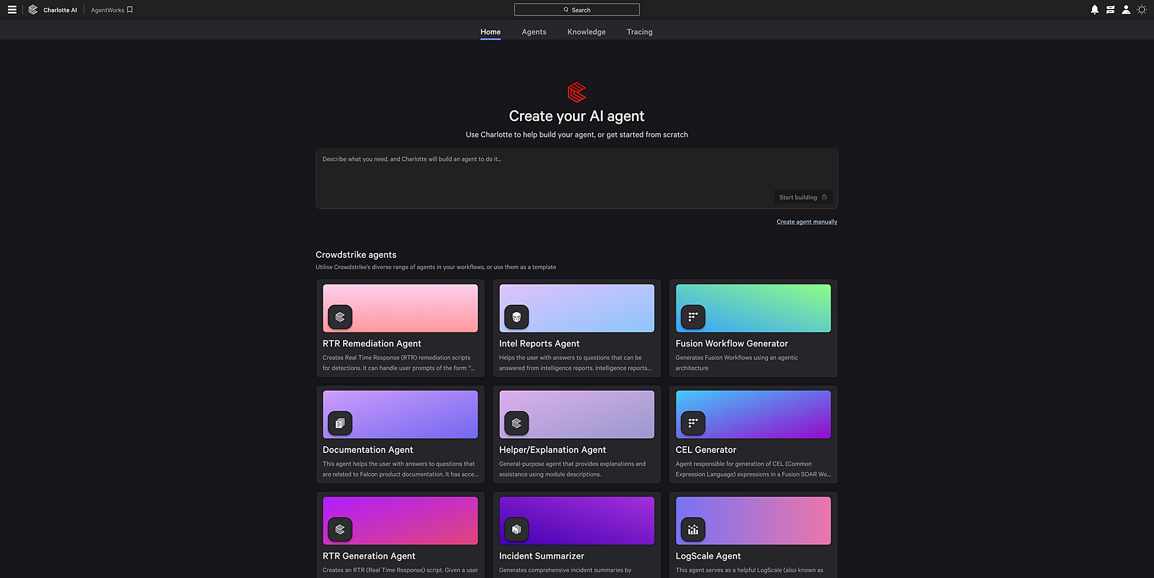Click the Intel Reports Agent skull icon

pyautogui.click(x=516, y=317)
